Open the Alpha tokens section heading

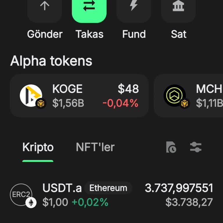51,61
